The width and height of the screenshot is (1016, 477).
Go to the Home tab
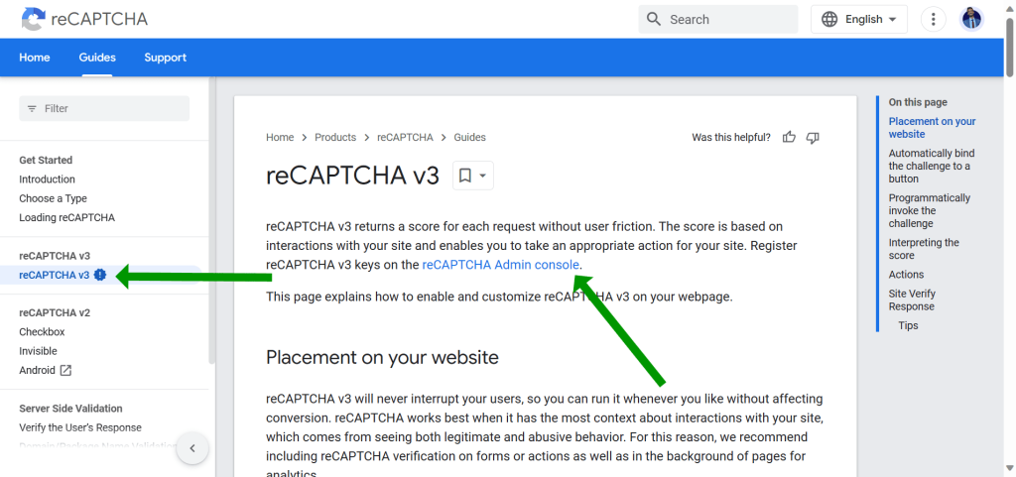point(35,58)
